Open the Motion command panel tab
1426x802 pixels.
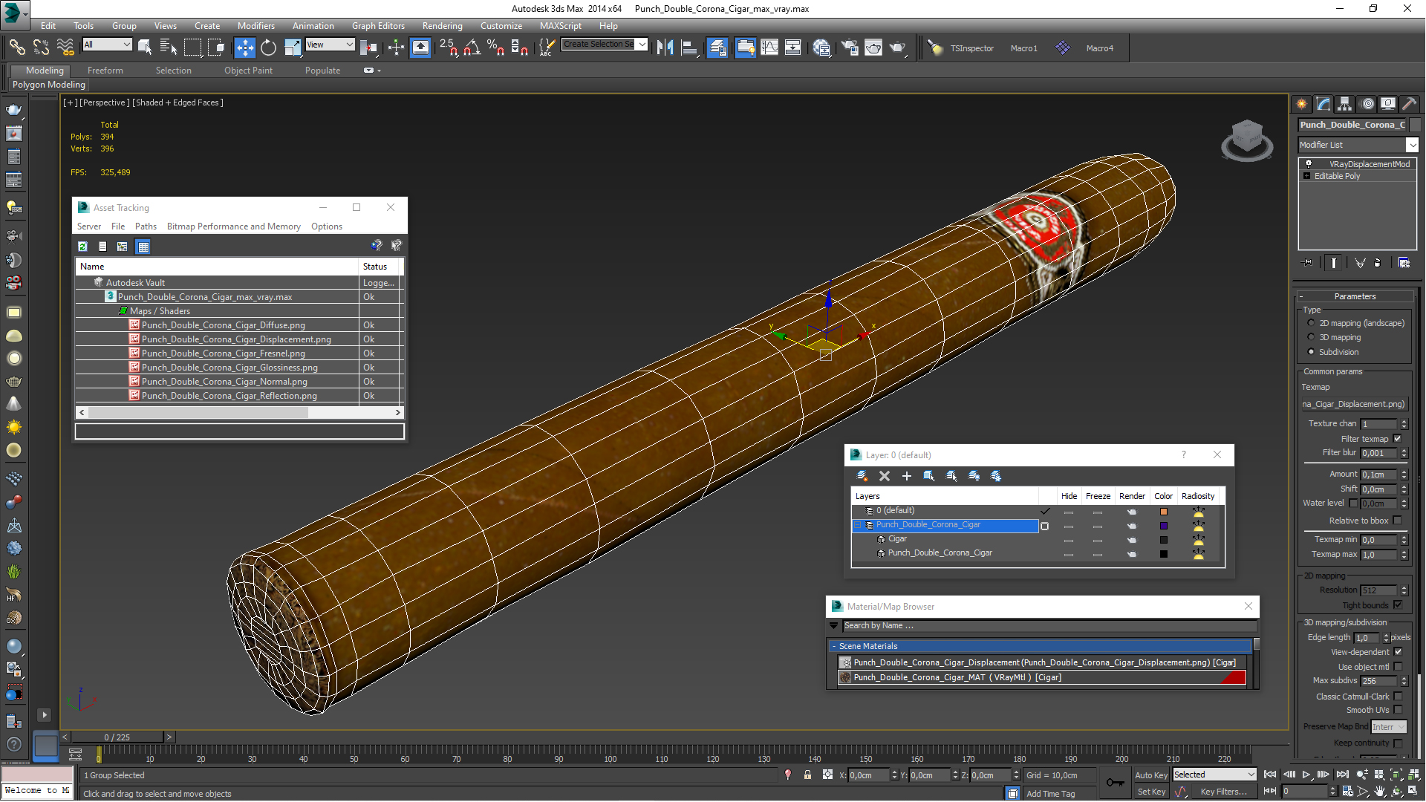coord(1367,104)
